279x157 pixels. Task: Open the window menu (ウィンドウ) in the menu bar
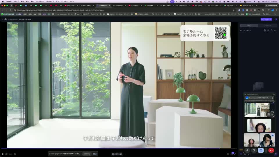(x=64, y=1)
